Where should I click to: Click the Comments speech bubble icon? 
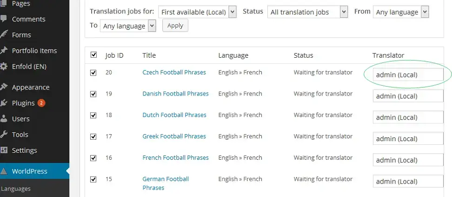tap(3, 19)
